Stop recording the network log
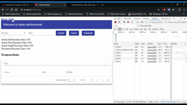The image size is (187, 105). tap(115, 22)
